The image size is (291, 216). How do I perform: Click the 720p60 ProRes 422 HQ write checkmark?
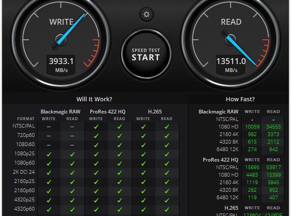coord(96,136)
